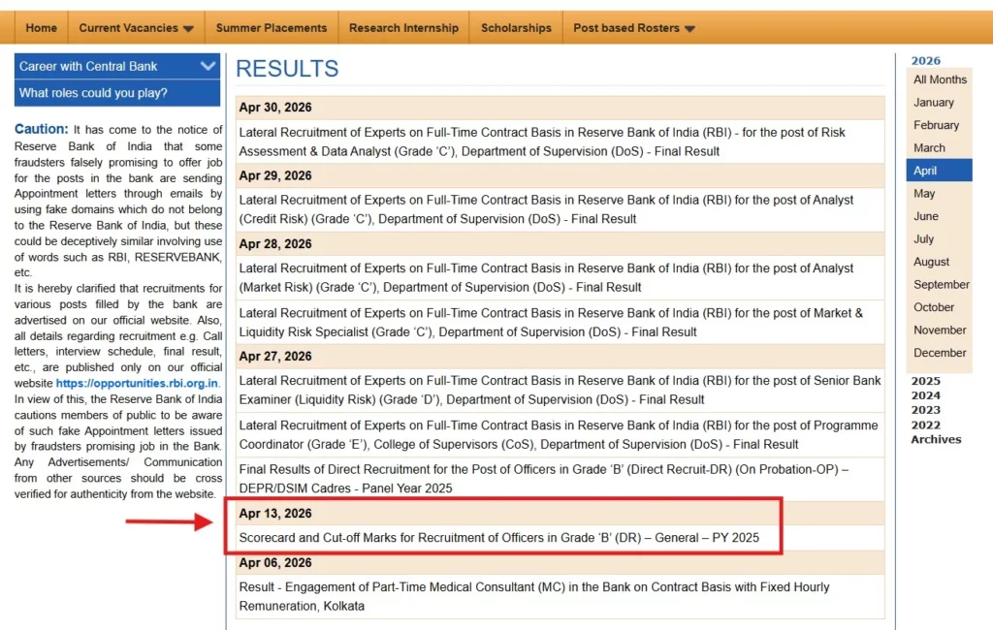Screen dimensions: 993x630
Task: Open Programme Coordinator (Grade 'E') result
Action: point(559,435)
